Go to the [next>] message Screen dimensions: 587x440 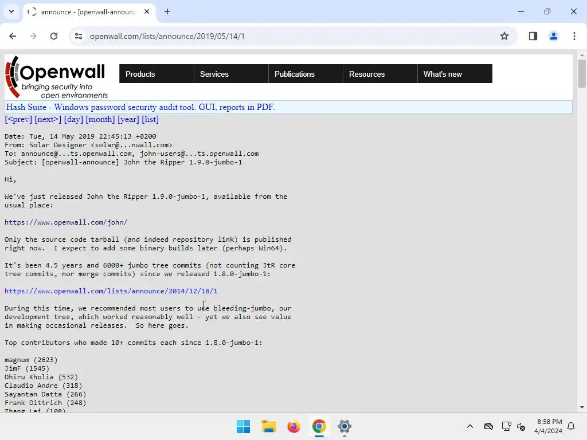click(48, 119)
